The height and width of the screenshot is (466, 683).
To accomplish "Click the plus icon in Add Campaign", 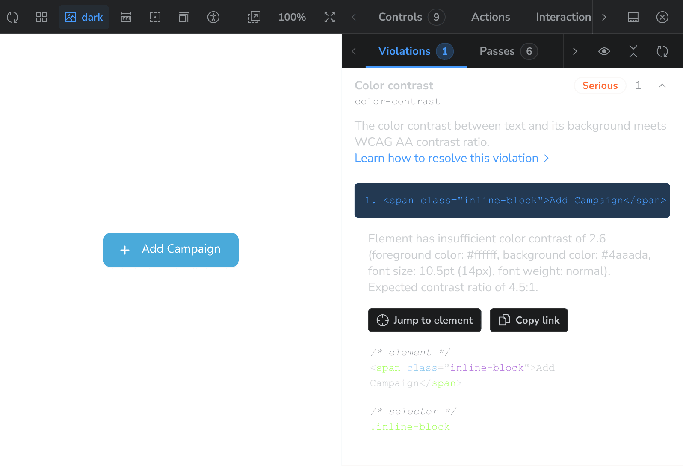I will [125, 250].
